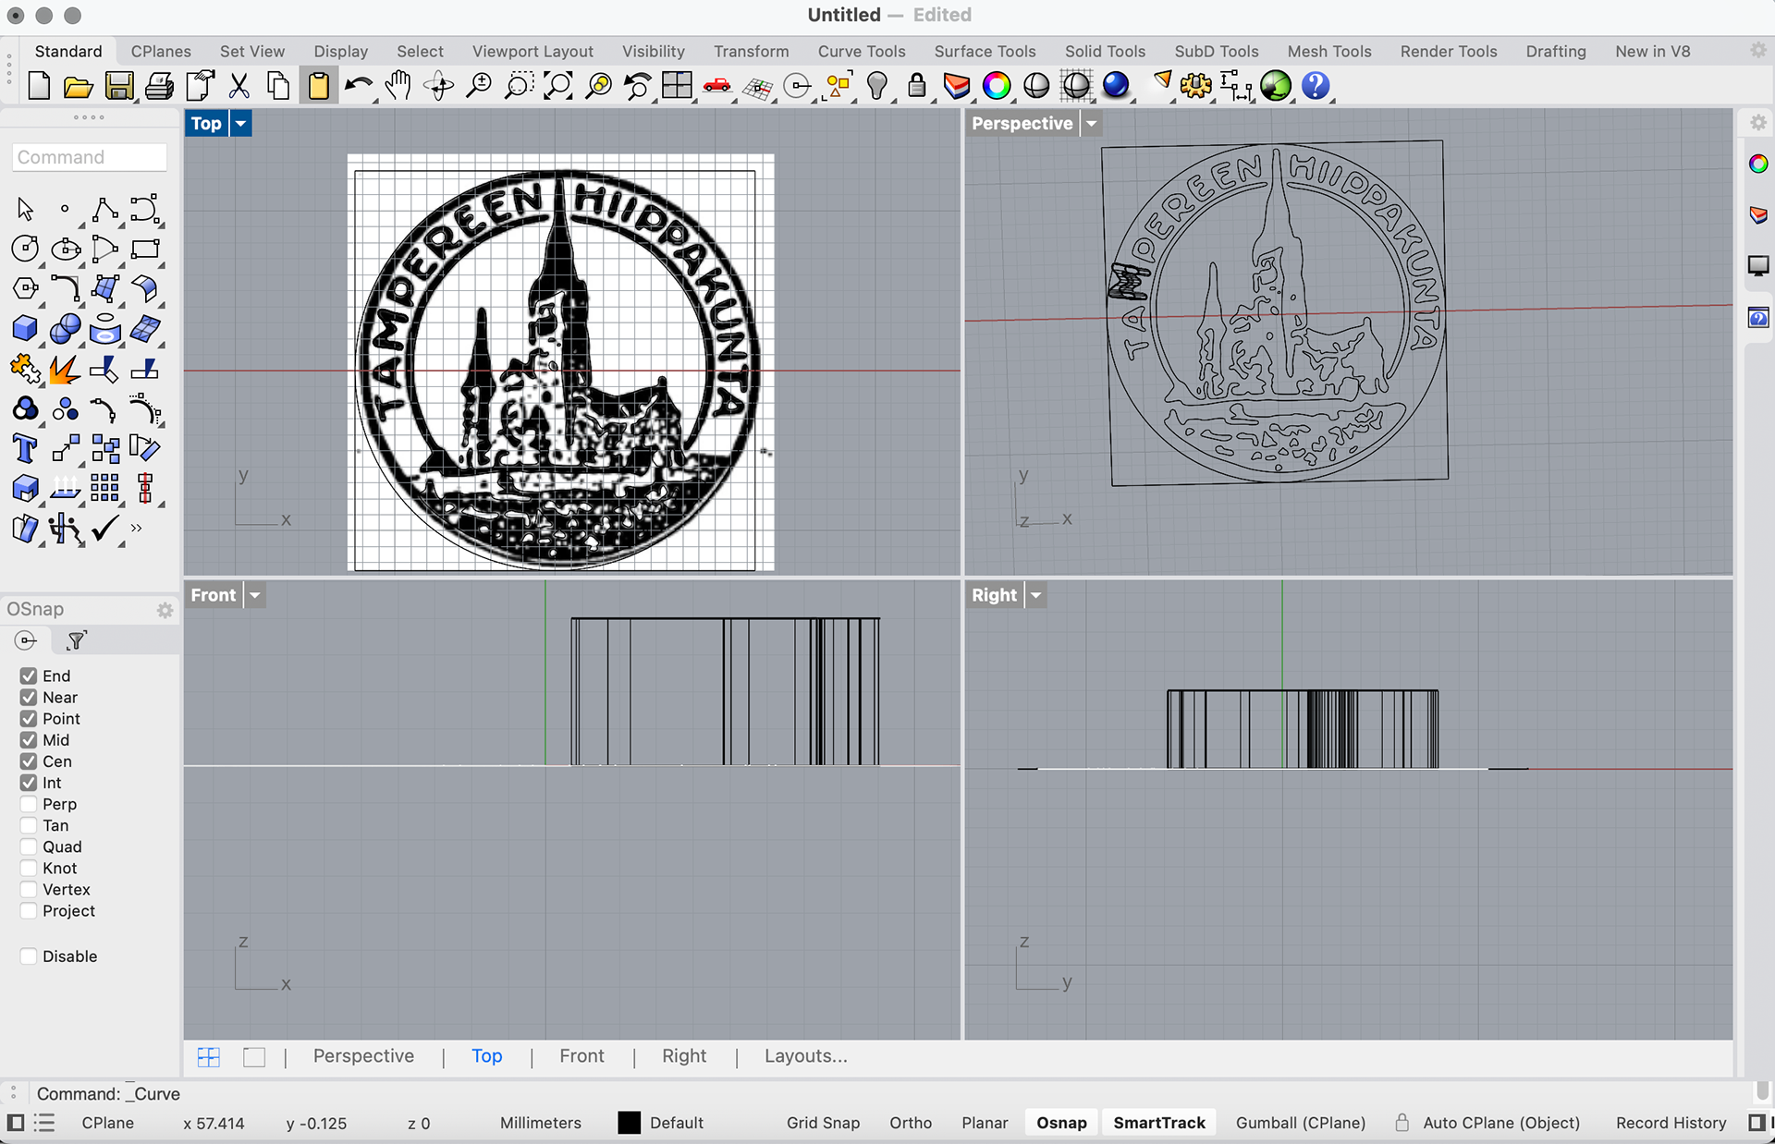Viewport: 1775px width, 1144px height.
Task: Click Record History in status bar
Action: [x=1671, y=1123]
